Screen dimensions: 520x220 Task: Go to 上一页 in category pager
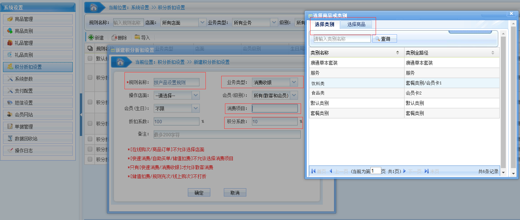tap(339, 171)
